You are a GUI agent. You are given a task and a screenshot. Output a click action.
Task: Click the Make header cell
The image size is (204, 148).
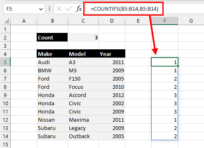click(x=52, y=54)
